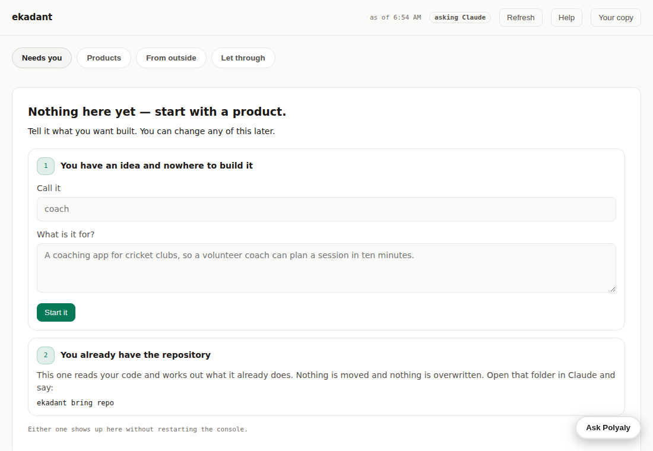Focus the Call it name field
Image resolution: width=653 pixels, height=451 pixels.
(326, 209)
